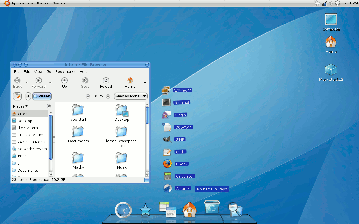Toggle text-based location bar edit icon

17,96
